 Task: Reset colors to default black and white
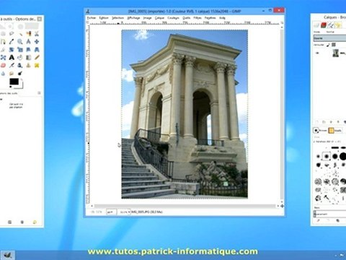[x=11, y=87]
